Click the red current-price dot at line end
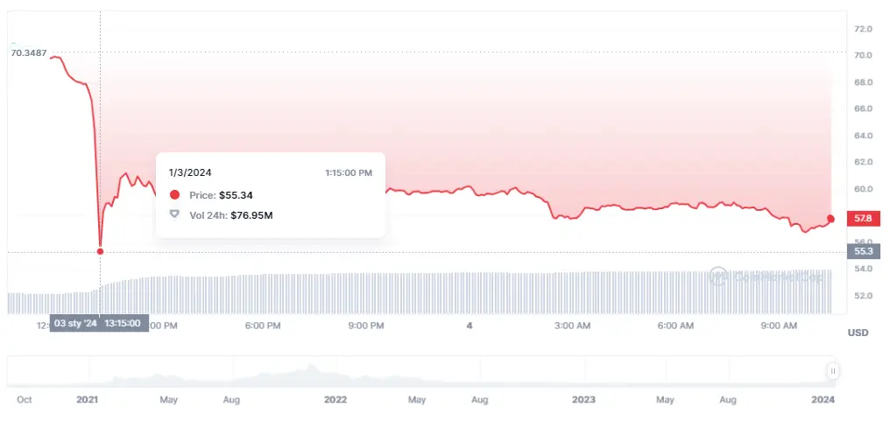The width and height of the screenshot is (890, 428). 830,218
